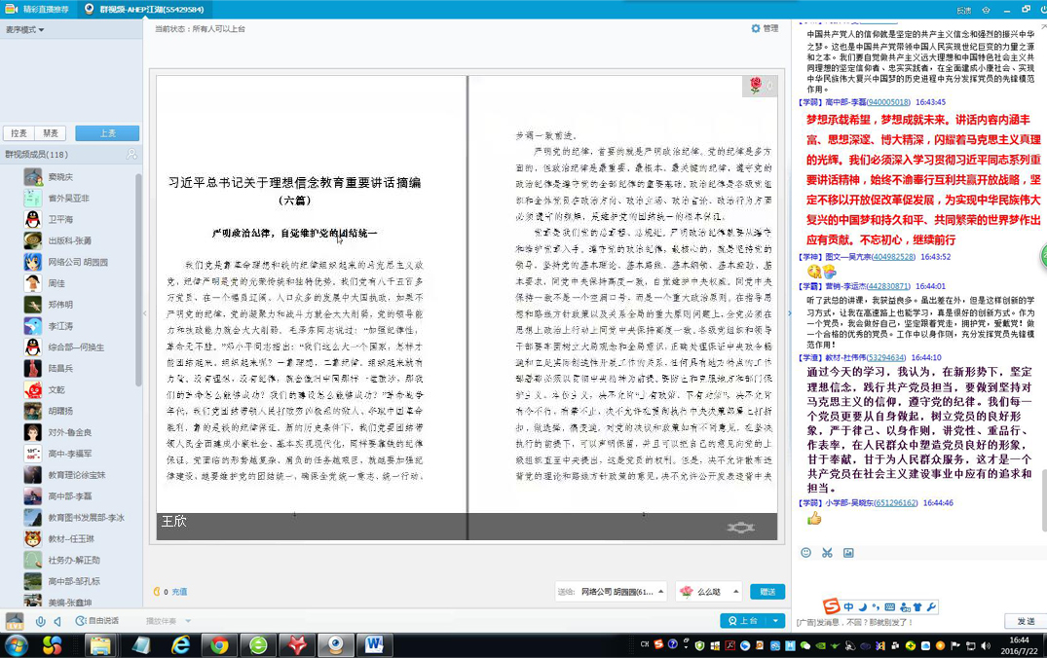Open the gift recipient dropdown 网络公司 胡圆圆

623,592
